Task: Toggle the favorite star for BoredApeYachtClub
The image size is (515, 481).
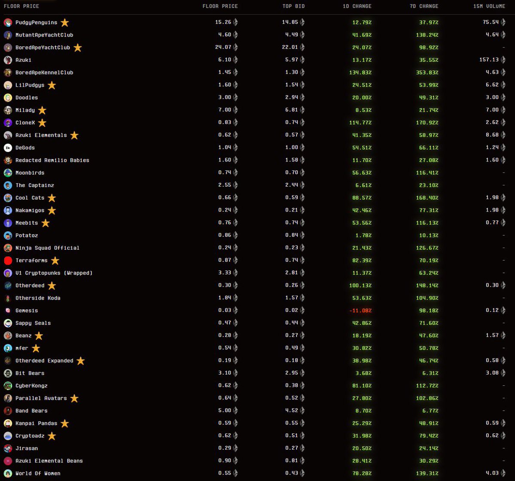Action: (x=78, y=47)
